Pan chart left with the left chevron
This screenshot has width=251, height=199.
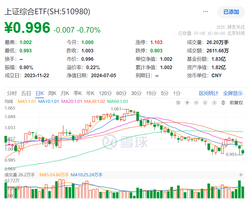[x=205, y=103]
